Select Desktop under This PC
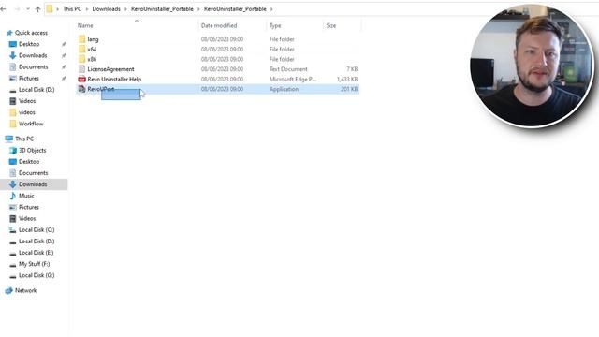This screenshot has width=599, height=337. (29, 162)
